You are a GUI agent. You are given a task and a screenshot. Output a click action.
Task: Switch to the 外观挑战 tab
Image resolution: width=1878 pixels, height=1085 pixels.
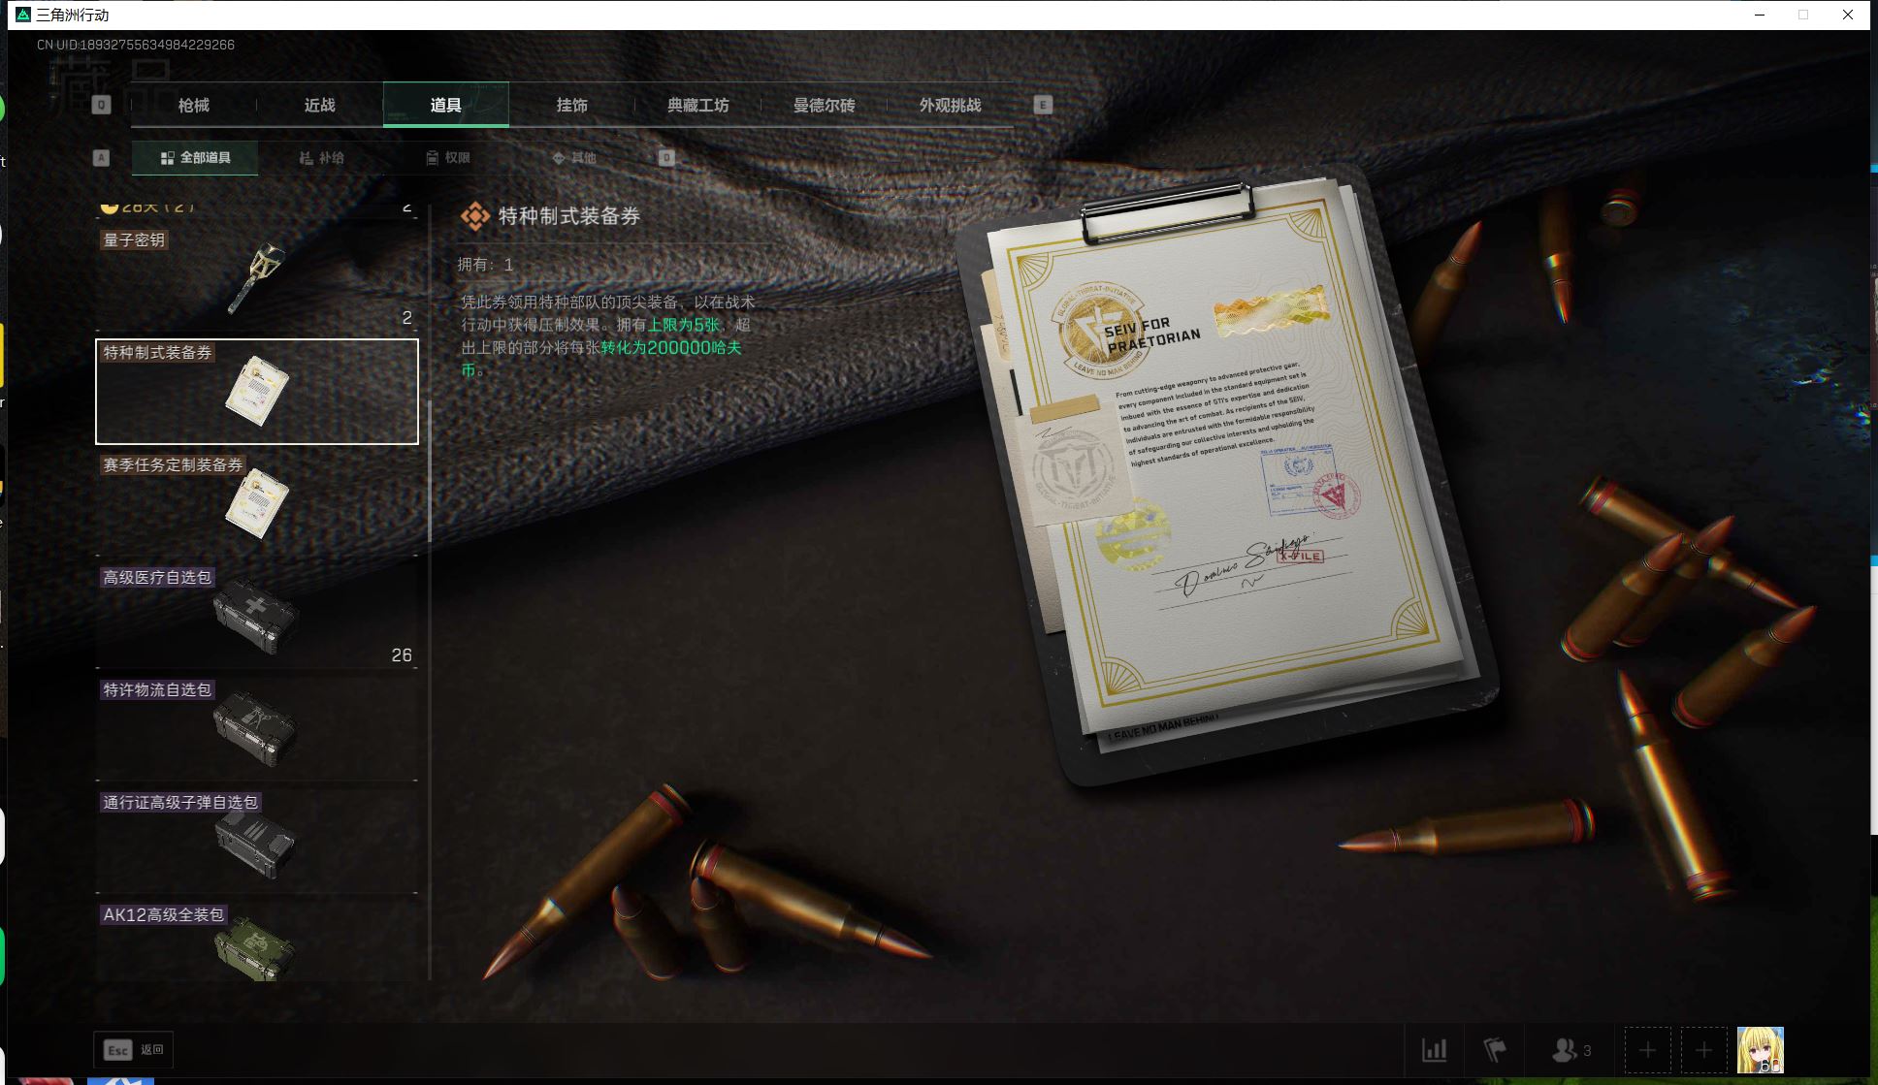tap(952, 105)
